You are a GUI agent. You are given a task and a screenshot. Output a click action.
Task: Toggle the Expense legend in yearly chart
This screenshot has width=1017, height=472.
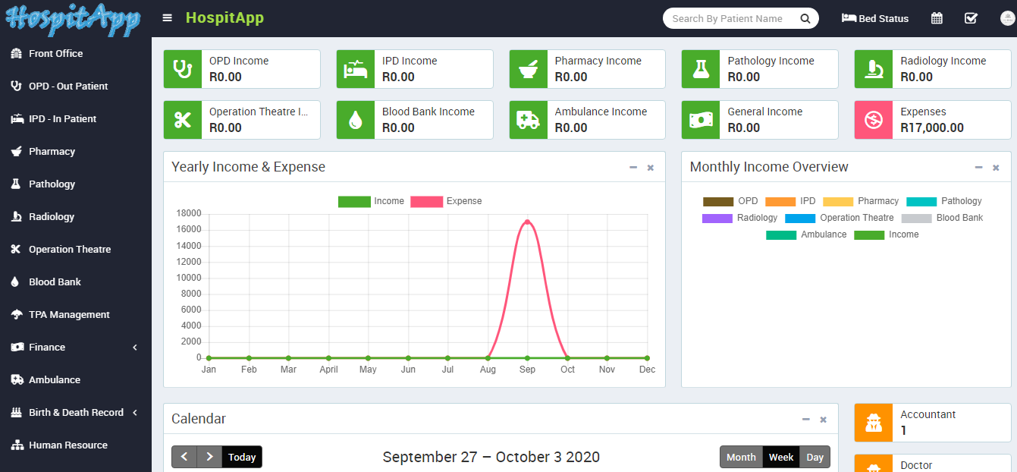(x=446, y=201)
